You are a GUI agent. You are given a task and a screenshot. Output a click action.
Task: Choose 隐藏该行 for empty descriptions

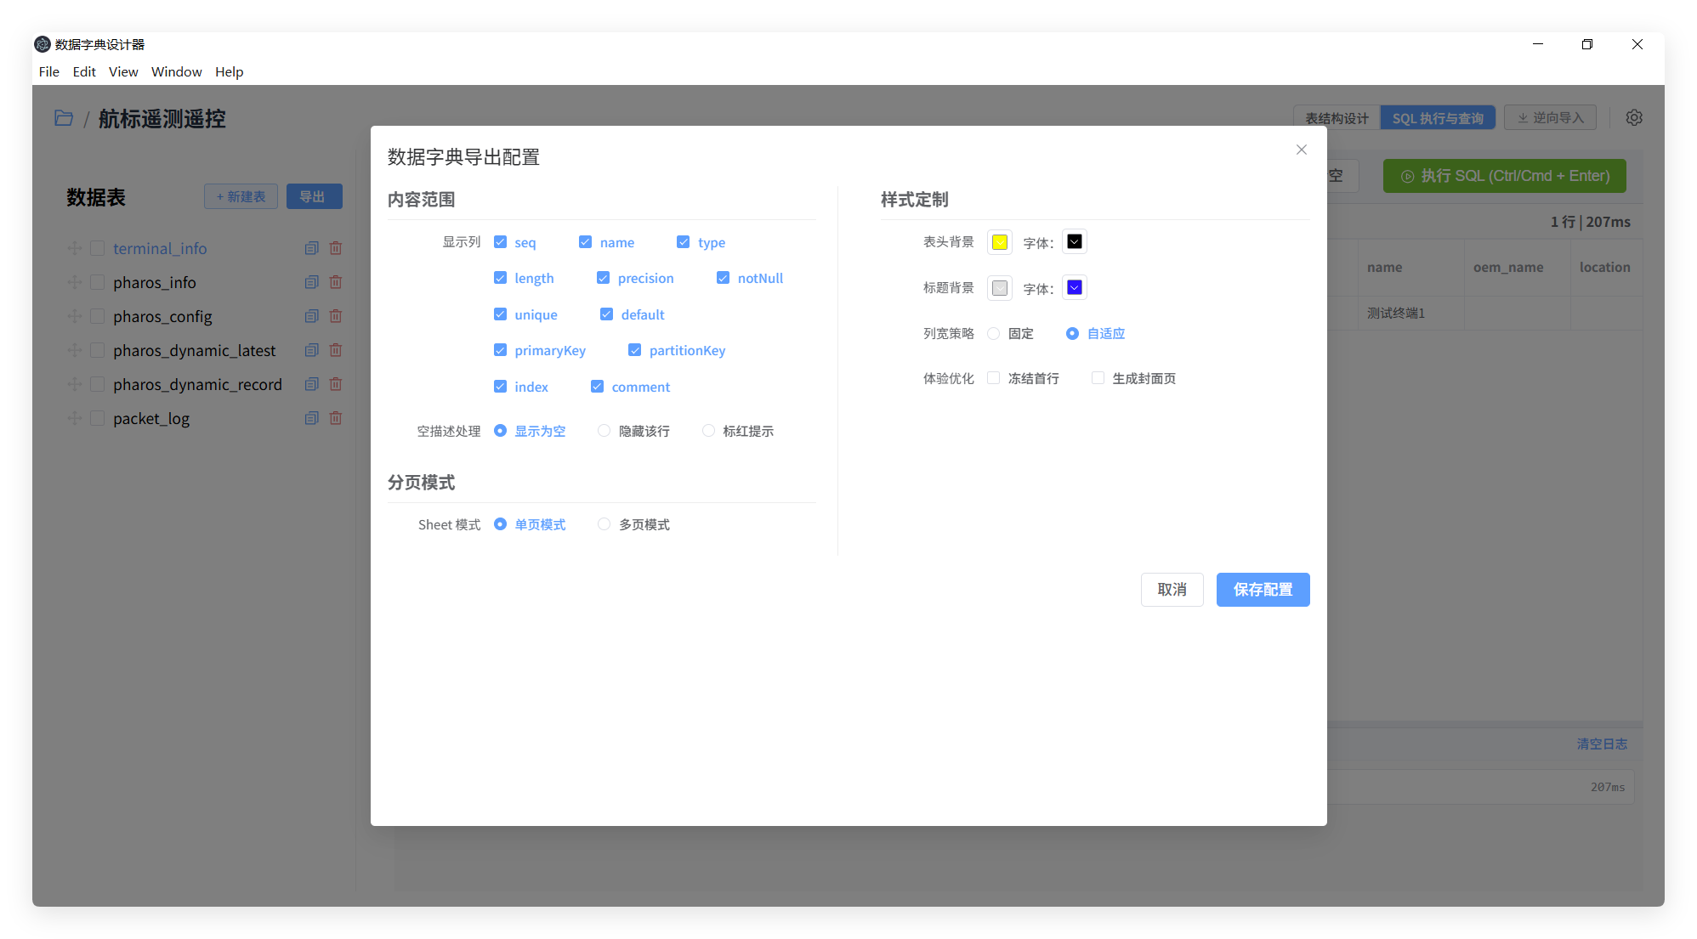tap(604, 431)
